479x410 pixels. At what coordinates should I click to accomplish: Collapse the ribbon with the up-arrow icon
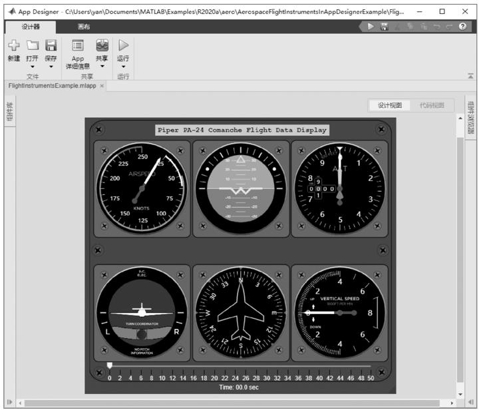(470, 76)
